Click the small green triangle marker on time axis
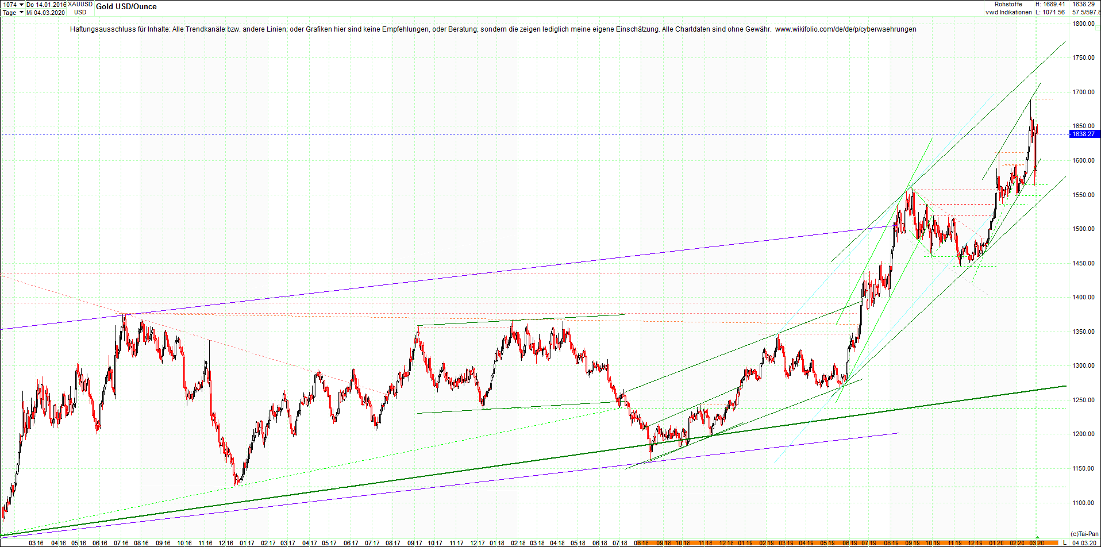The width and height of the screenshot is (1101, 547). coord(1037,538)
